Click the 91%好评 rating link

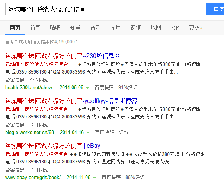pyautogui.click(x=128, y=88)
